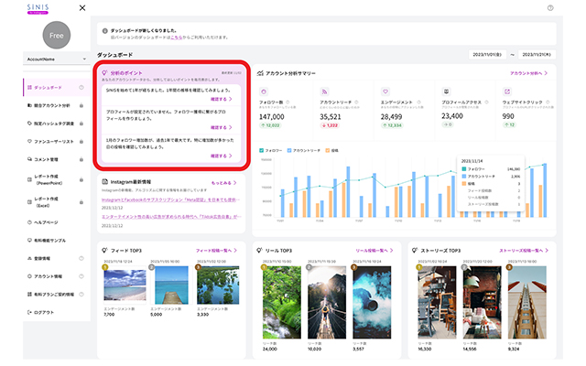This screenshot has height=366, width=586.
Task: Toggle the 投稿 chart legend checkbox
Action: (328, 150)
